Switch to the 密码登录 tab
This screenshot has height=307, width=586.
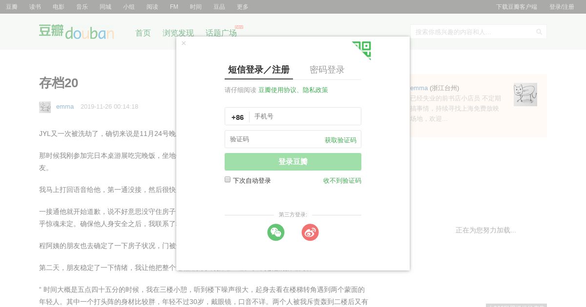[x=327, y=70]
